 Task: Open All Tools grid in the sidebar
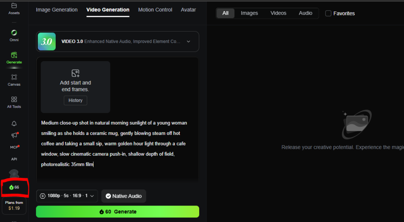coord(14,103)
